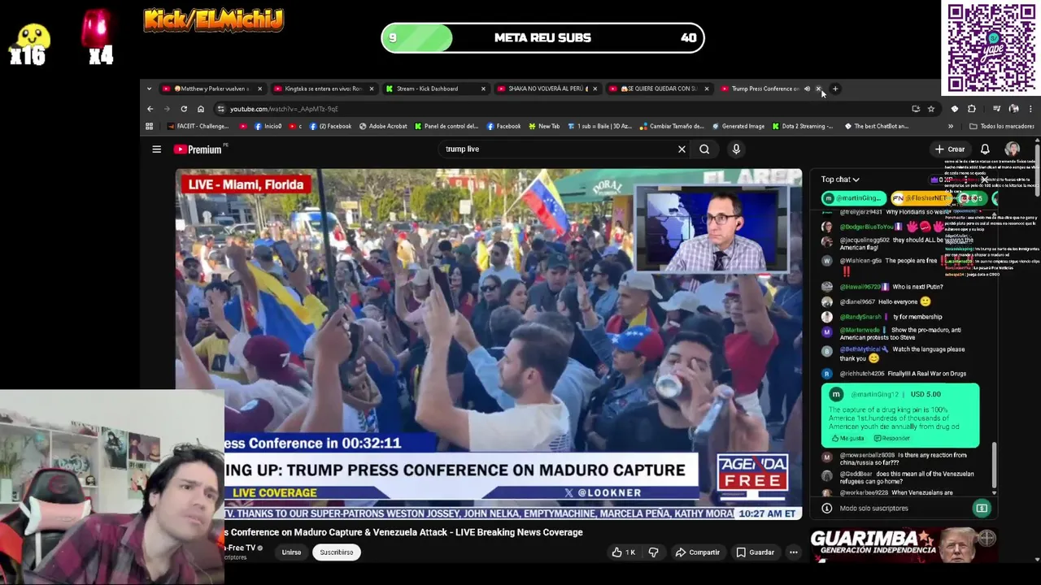Image resolution: width=1041 pixels, height=585 pixels.
Task: Go back in the browser history
Action: click(x=150, y=109)
